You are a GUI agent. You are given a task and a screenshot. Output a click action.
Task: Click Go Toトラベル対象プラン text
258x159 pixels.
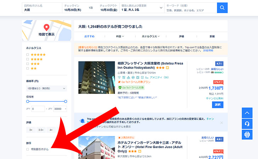(x=136, y=82)
